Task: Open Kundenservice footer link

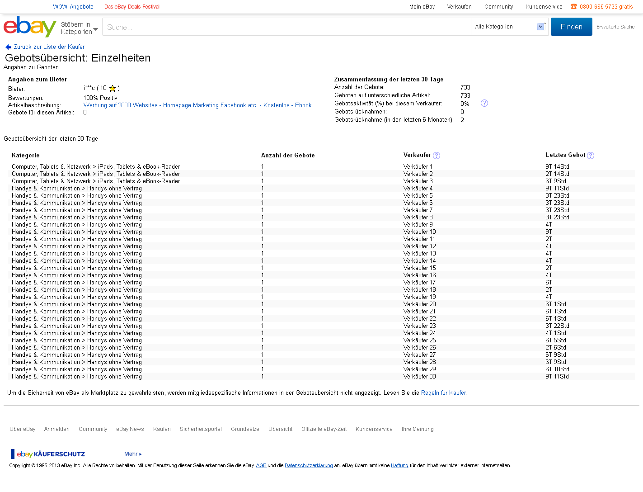Action: [x=374, y=429]
